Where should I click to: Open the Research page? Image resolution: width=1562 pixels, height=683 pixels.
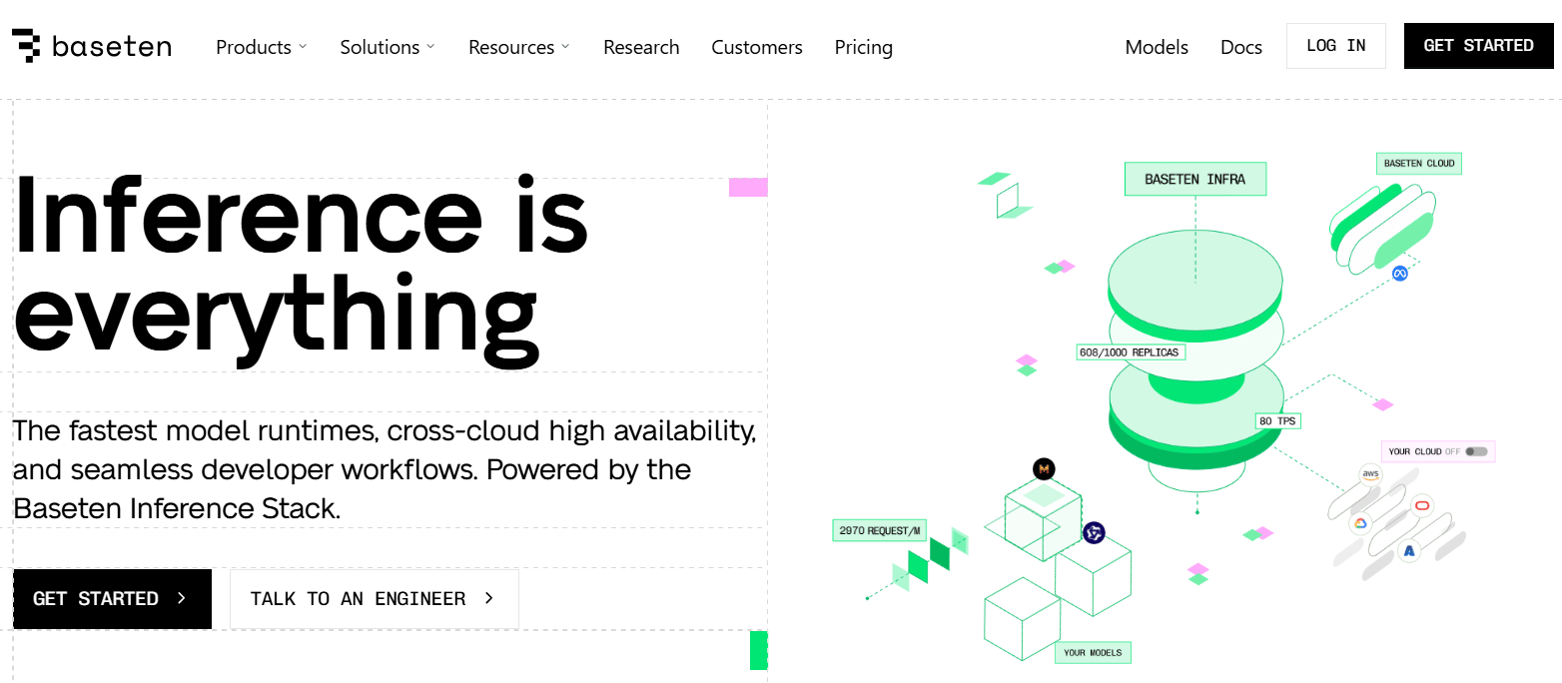pos(641,47)
